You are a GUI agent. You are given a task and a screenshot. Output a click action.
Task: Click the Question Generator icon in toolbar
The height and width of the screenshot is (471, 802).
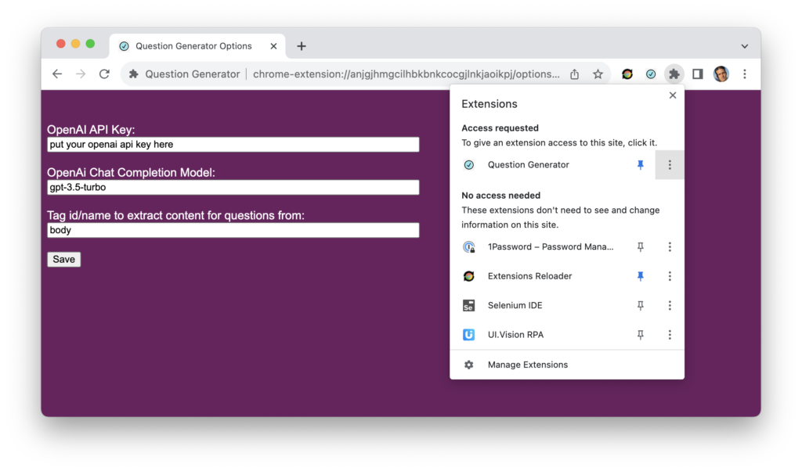(651, 74)
